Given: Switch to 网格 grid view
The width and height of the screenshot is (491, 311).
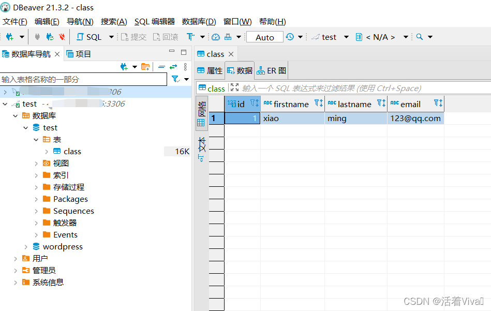Looking at the screenshot, I should coord(201,113).
